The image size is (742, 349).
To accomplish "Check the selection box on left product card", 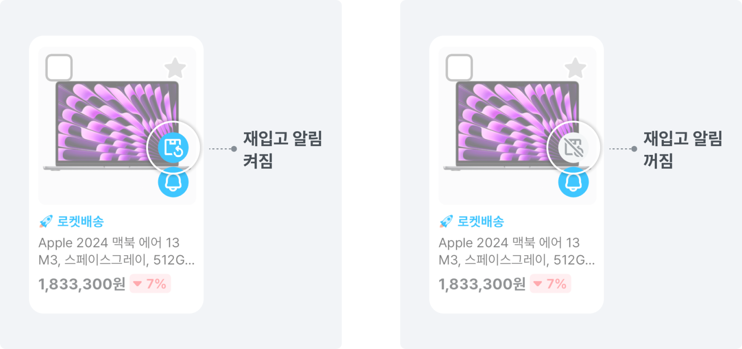I will pyautogui.click(x=59, y=68).
